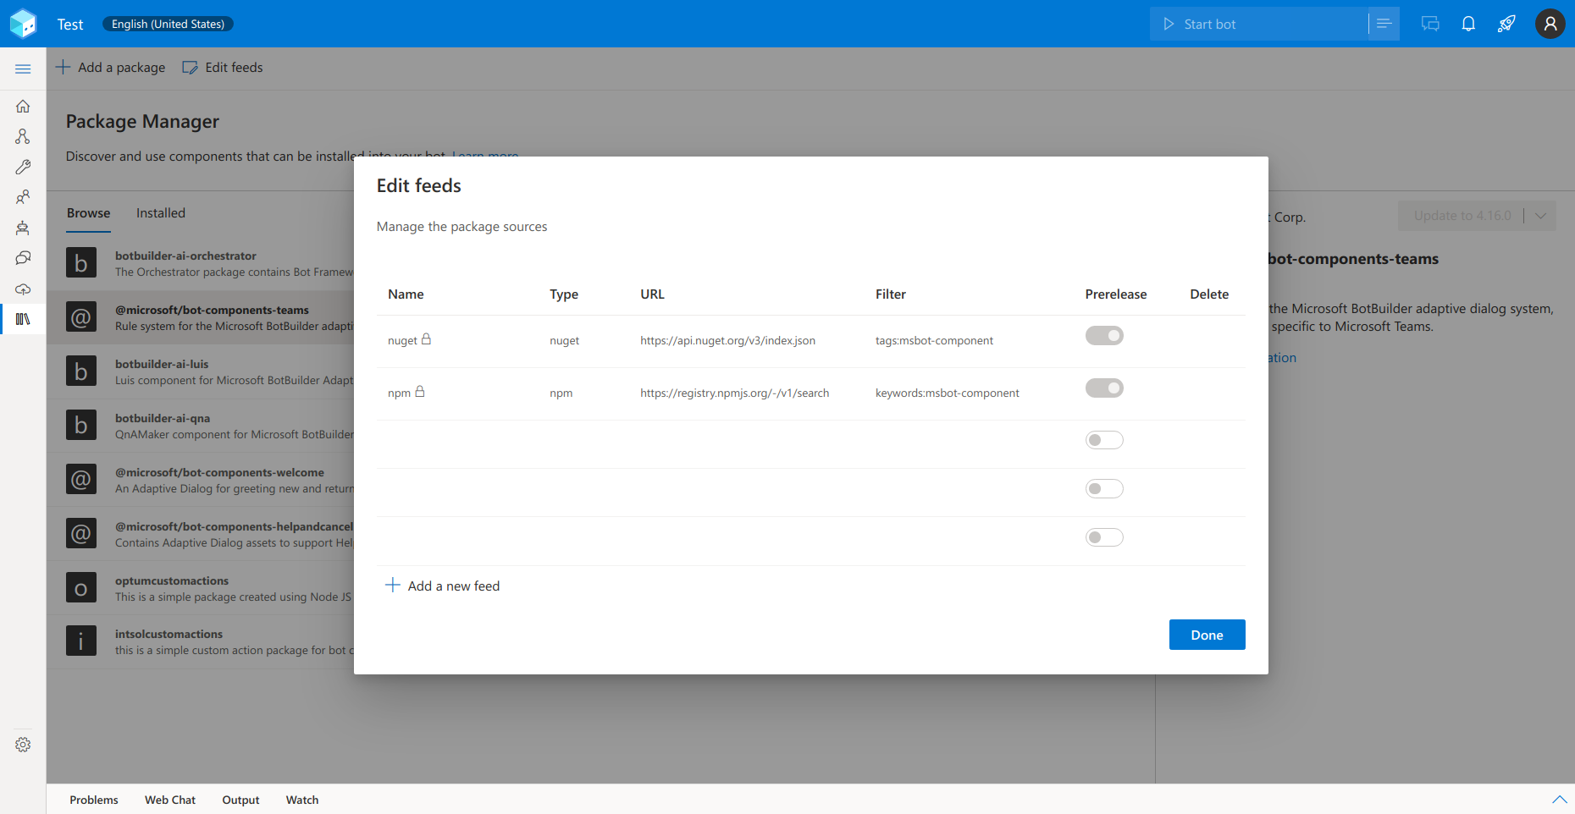Select the npm feed name

[x=399, y=393]
